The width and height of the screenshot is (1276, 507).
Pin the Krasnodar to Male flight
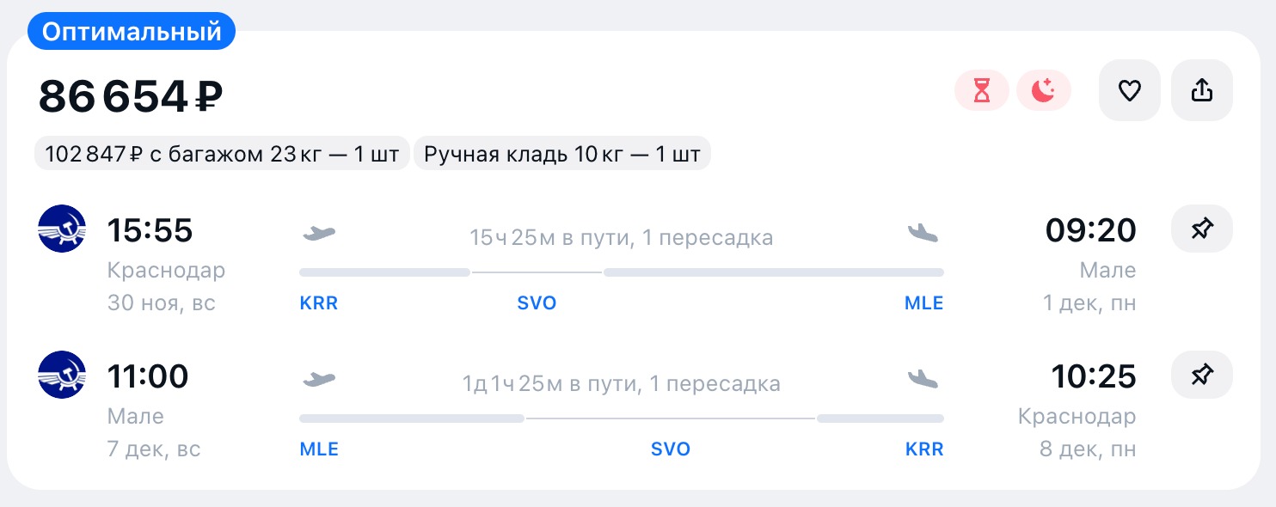(x=1201, y=229)
